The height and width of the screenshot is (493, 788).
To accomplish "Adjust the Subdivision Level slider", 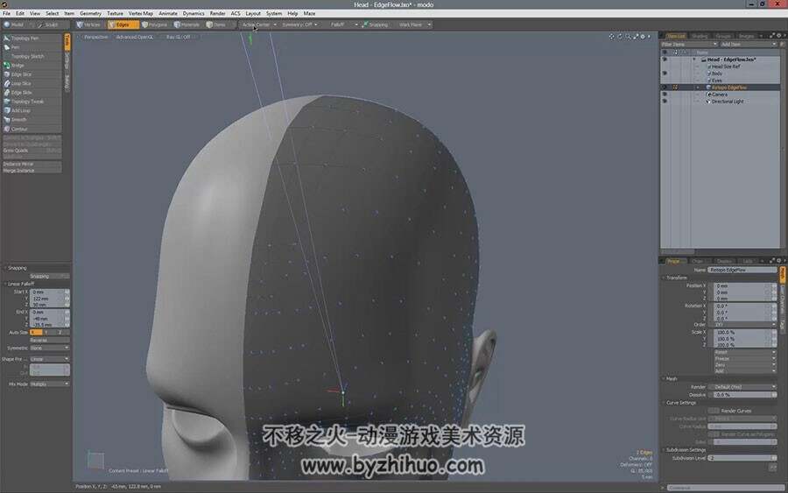I will tap(742, 458).
